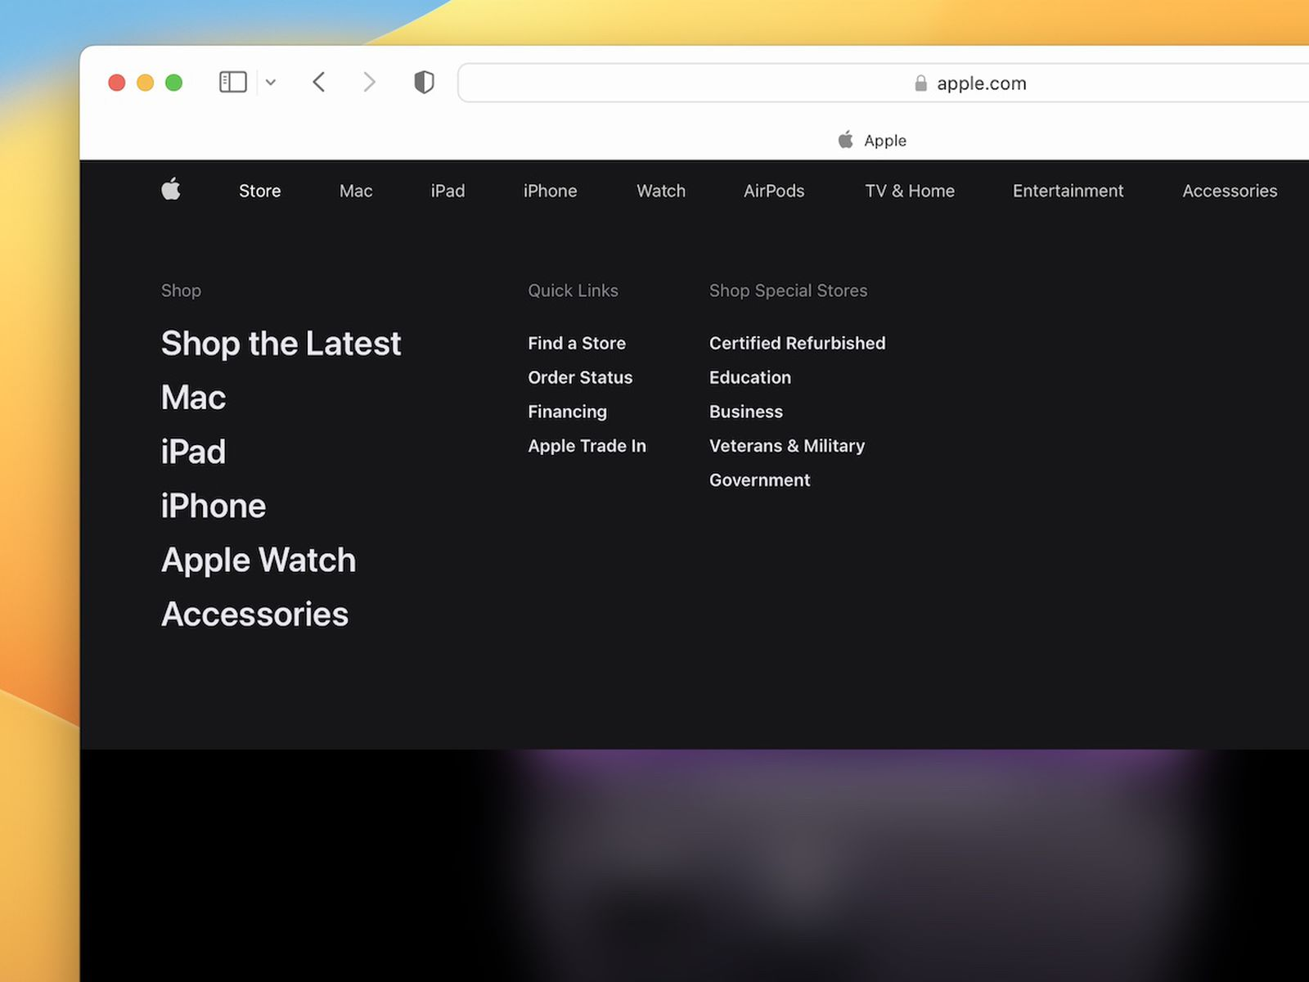
Task: Choose iPhone in the Shop list
Action: (214, 506)
